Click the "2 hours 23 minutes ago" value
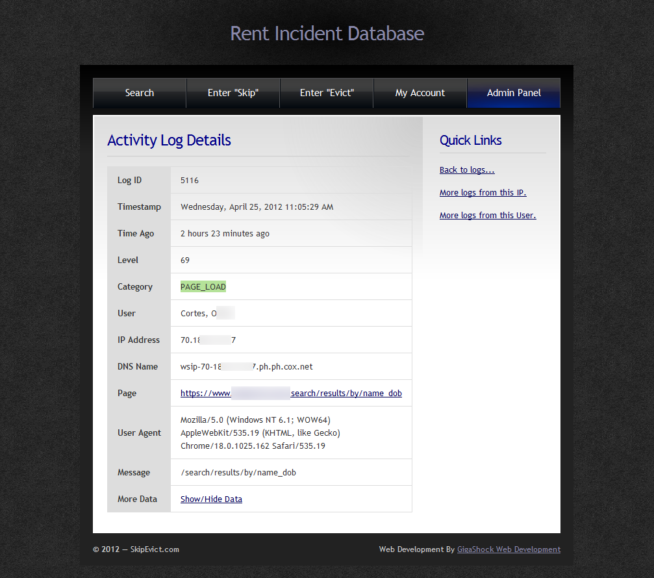 pos(225,234)
